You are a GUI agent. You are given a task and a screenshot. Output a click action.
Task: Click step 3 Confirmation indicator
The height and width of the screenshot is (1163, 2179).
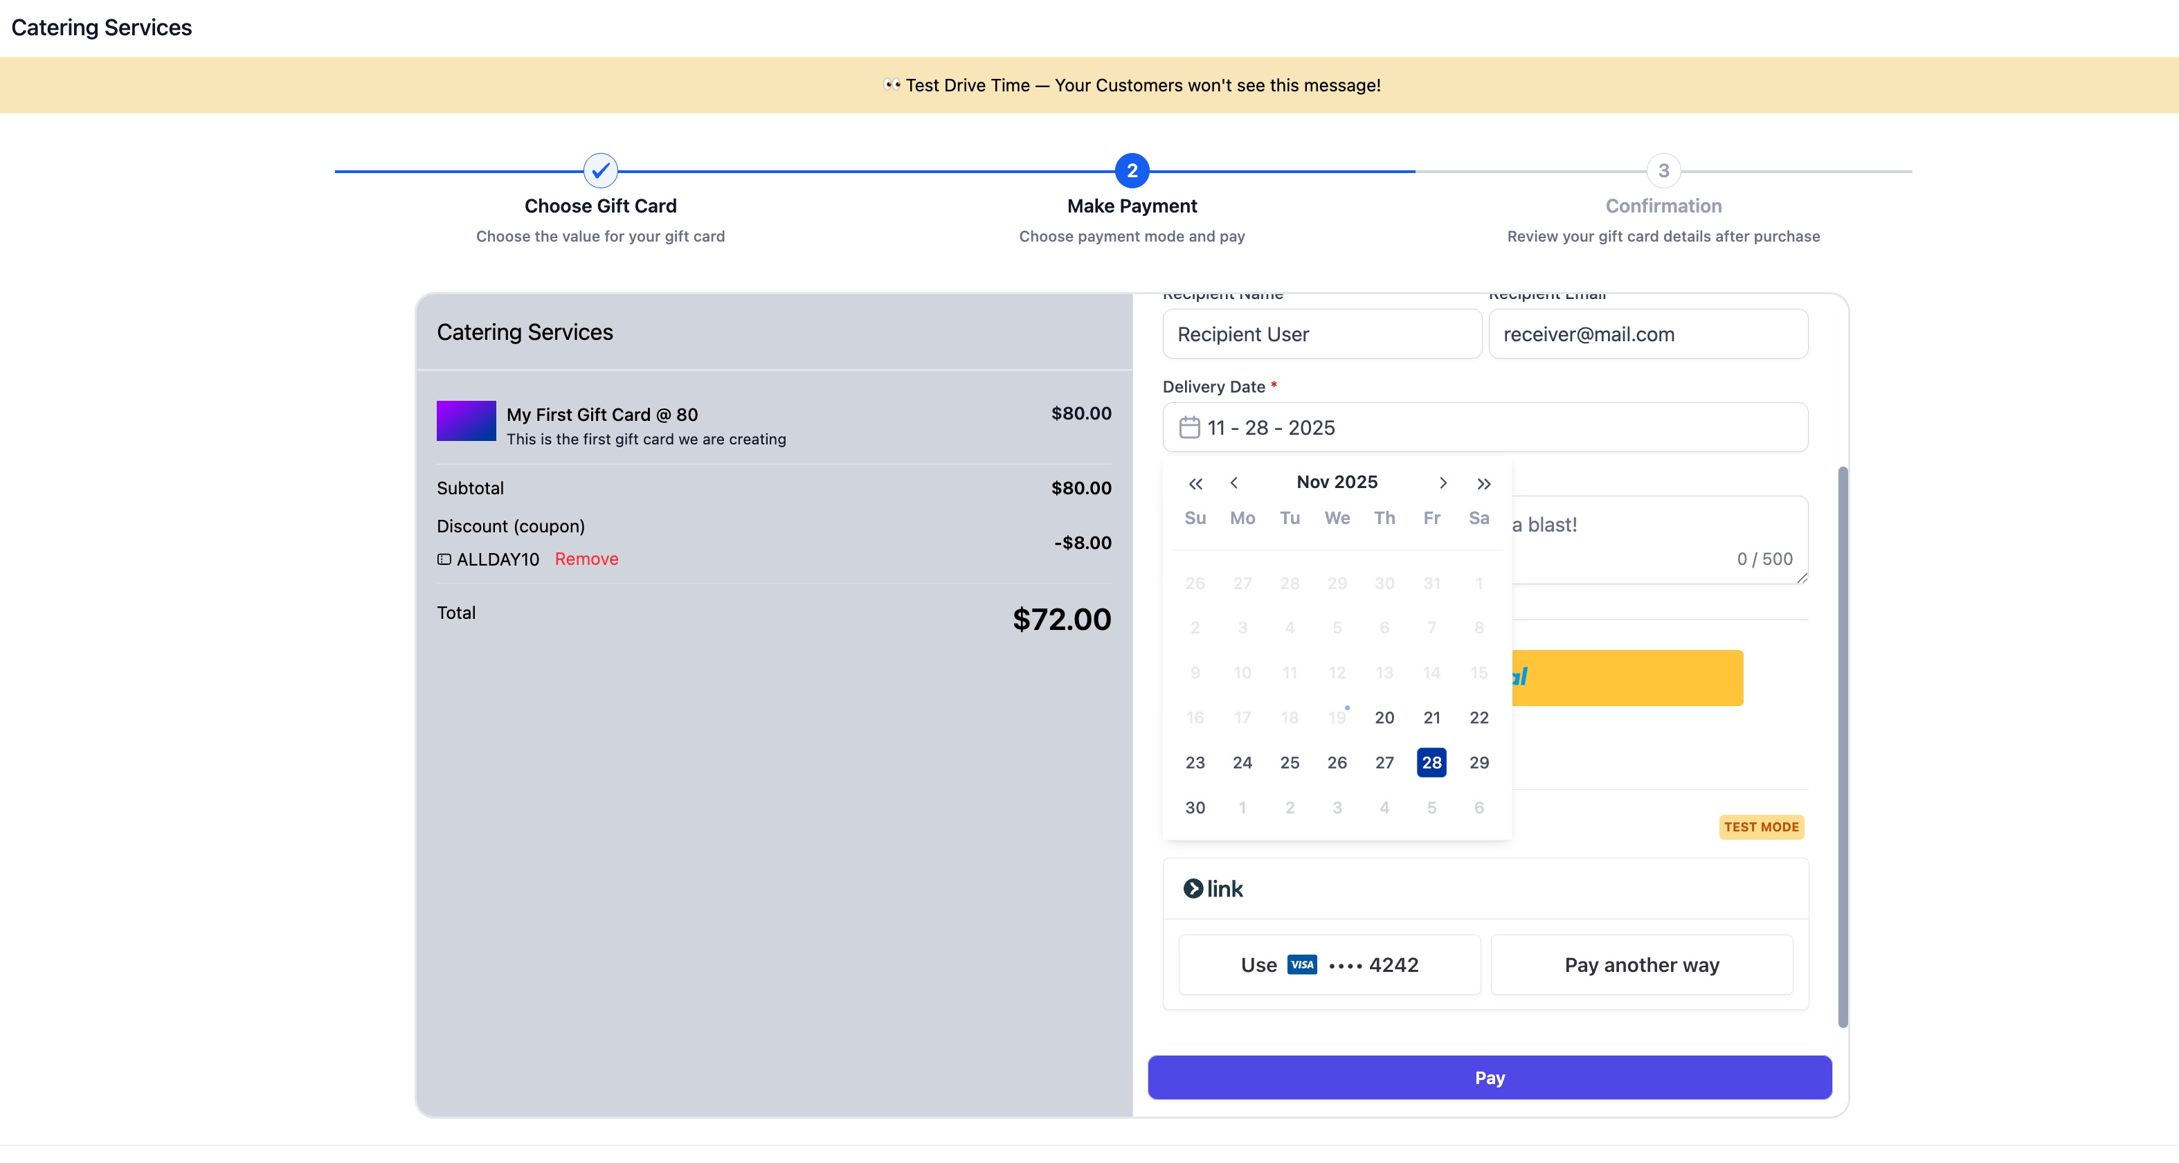pos(1663,171)
